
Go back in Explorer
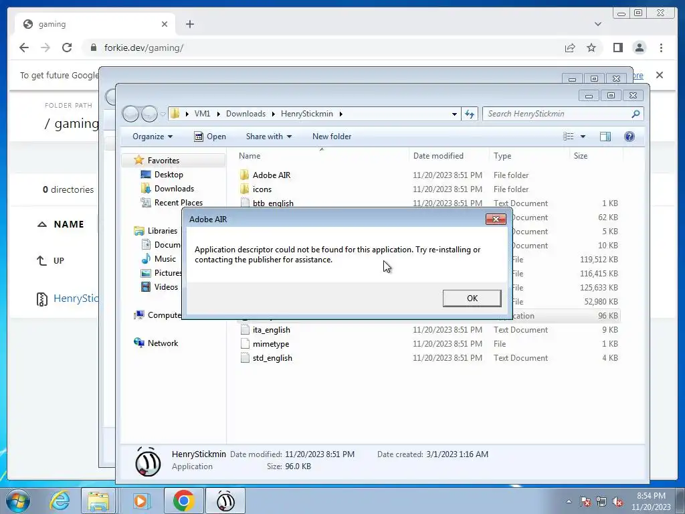130,114
